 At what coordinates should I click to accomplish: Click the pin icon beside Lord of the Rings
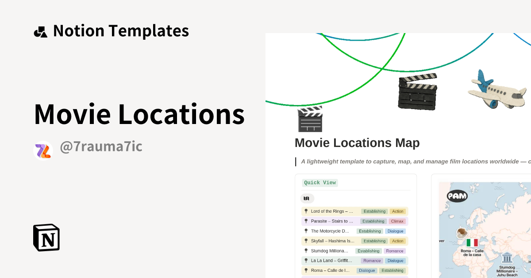point(305,211)
